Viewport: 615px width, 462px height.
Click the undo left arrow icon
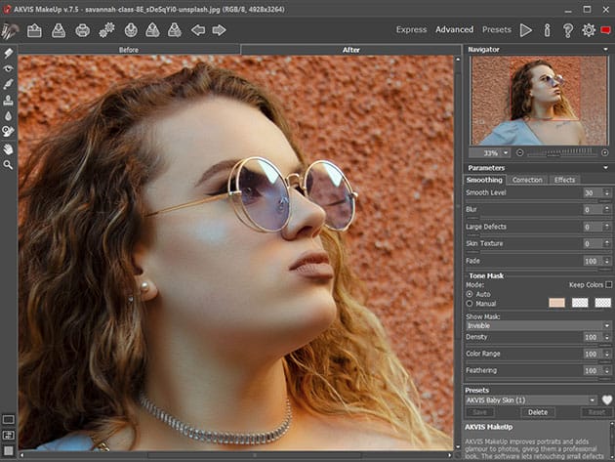coord(198,30)
